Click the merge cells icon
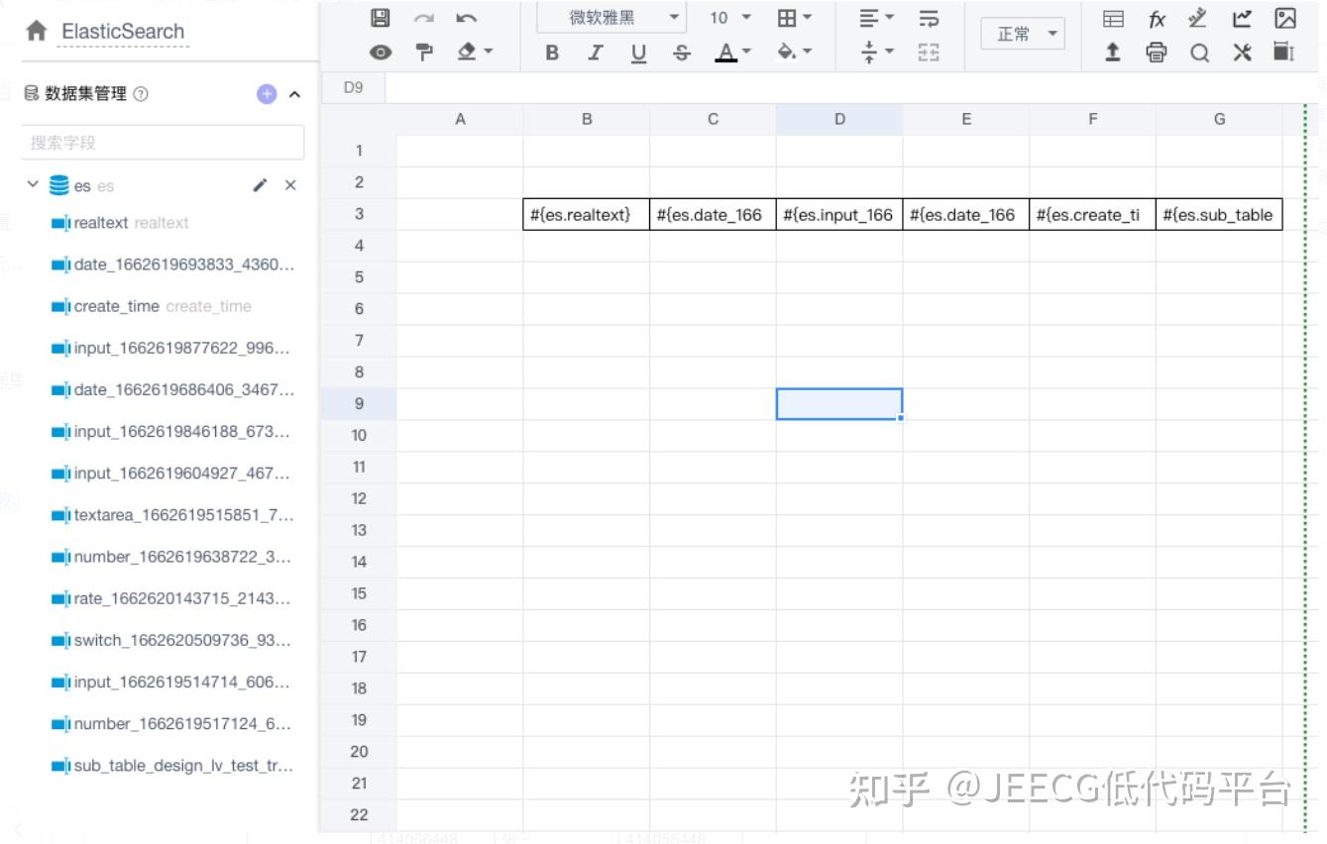This screenshot has width=1327, height=844. (929, 53)
